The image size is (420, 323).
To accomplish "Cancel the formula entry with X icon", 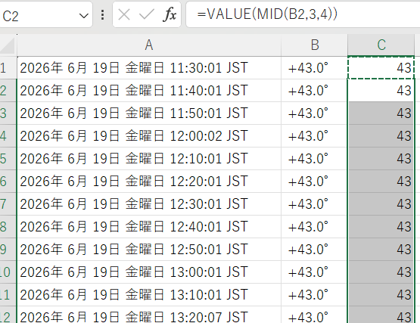I will 124,14.
